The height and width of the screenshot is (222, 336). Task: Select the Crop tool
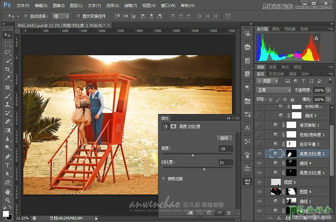tap(8, 69)
